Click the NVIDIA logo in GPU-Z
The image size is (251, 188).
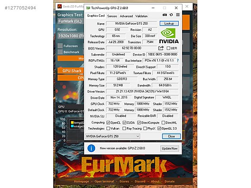pos(169,36)
